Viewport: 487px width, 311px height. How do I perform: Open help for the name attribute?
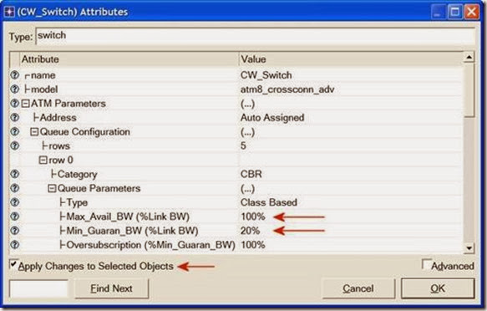pos(14,75)
